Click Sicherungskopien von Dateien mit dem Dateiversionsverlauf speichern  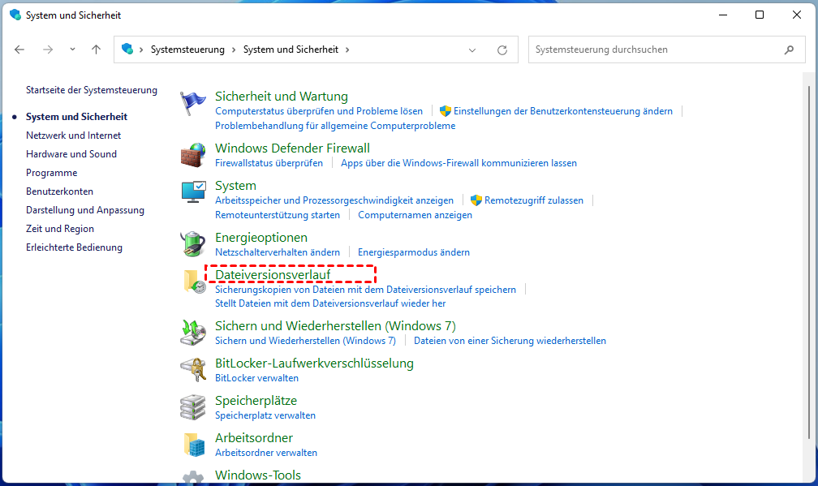click(x=365, y=290)
